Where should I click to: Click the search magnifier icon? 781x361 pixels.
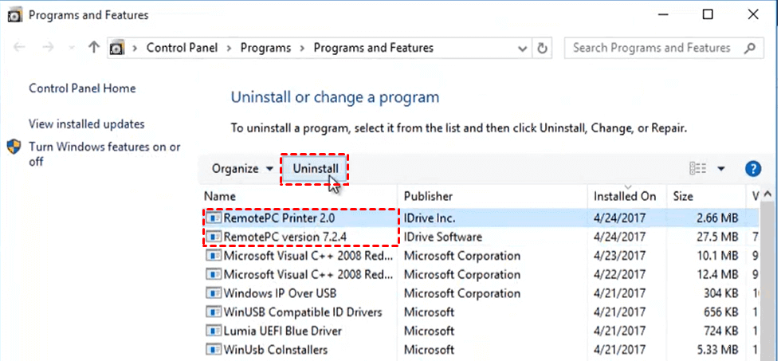(x=749, y=48)
